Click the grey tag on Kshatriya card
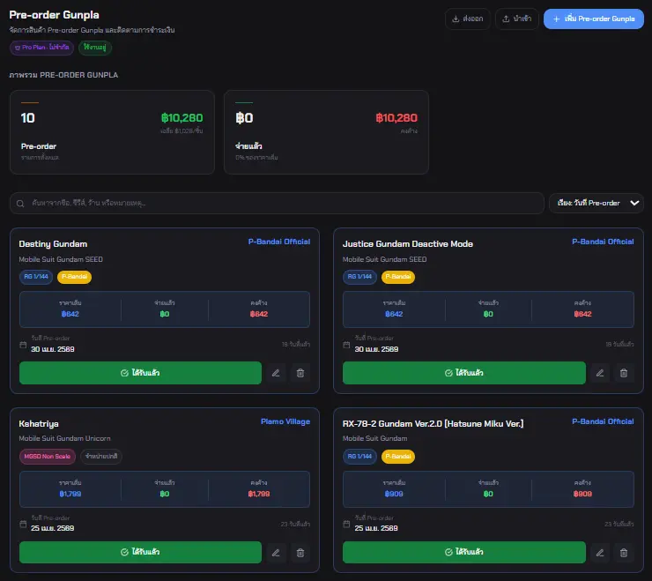This screenshot has height=581, width=652. coord(101,457)
